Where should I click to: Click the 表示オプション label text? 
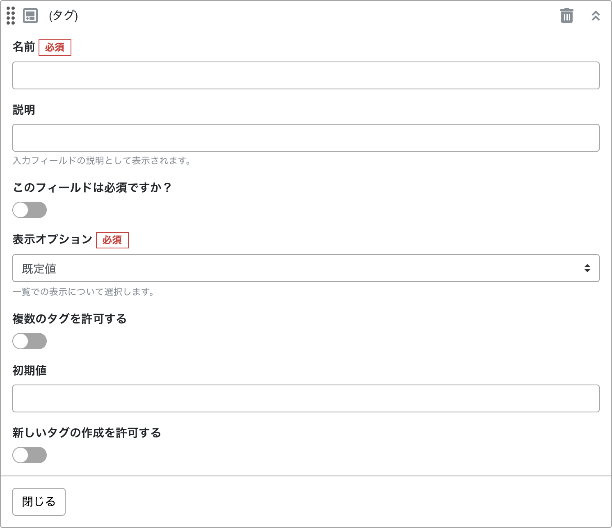(x=53, y=239)
